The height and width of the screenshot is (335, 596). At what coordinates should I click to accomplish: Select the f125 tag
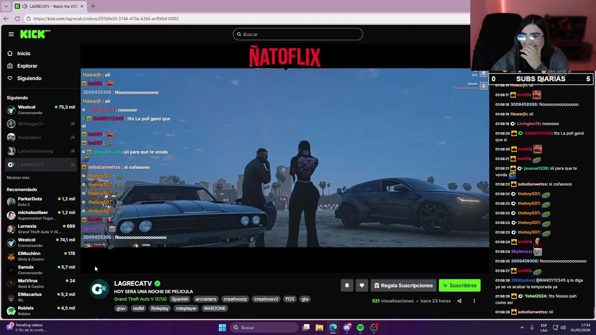click(x=290, y=299)
